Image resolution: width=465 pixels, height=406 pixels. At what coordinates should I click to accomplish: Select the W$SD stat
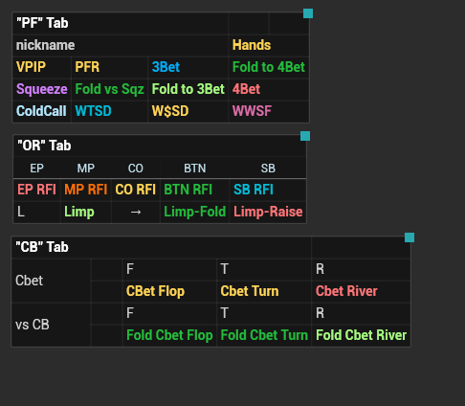tap(188, 111)
